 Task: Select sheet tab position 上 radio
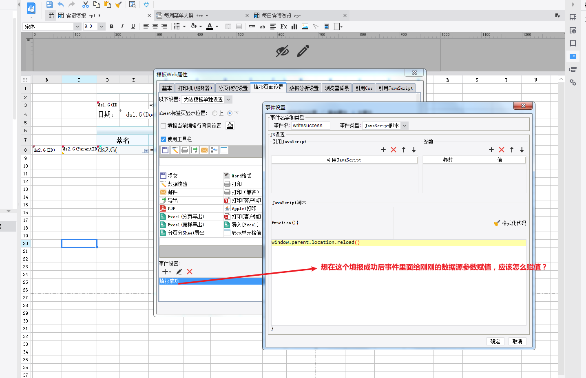point(214,113)
